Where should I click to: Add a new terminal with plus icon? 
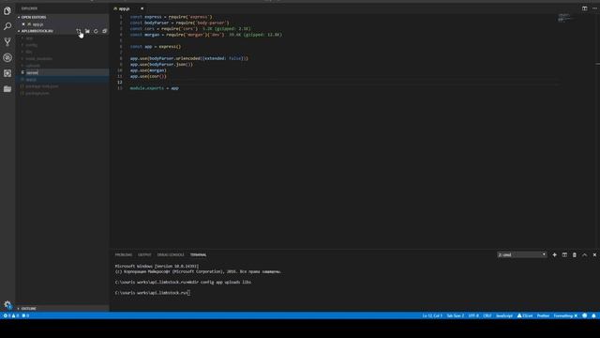(x=554, y=254)
